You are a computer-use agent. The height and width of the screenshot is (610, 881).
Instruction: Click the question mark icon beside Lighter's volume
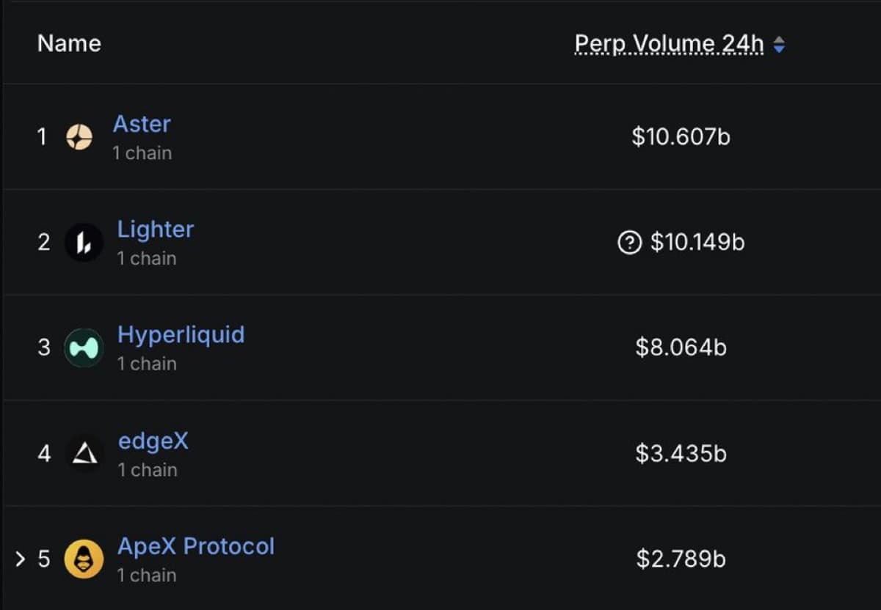(x=630, y=242)
